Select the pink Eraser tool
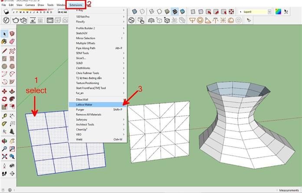The image size is (302, 193). (12, 41)
